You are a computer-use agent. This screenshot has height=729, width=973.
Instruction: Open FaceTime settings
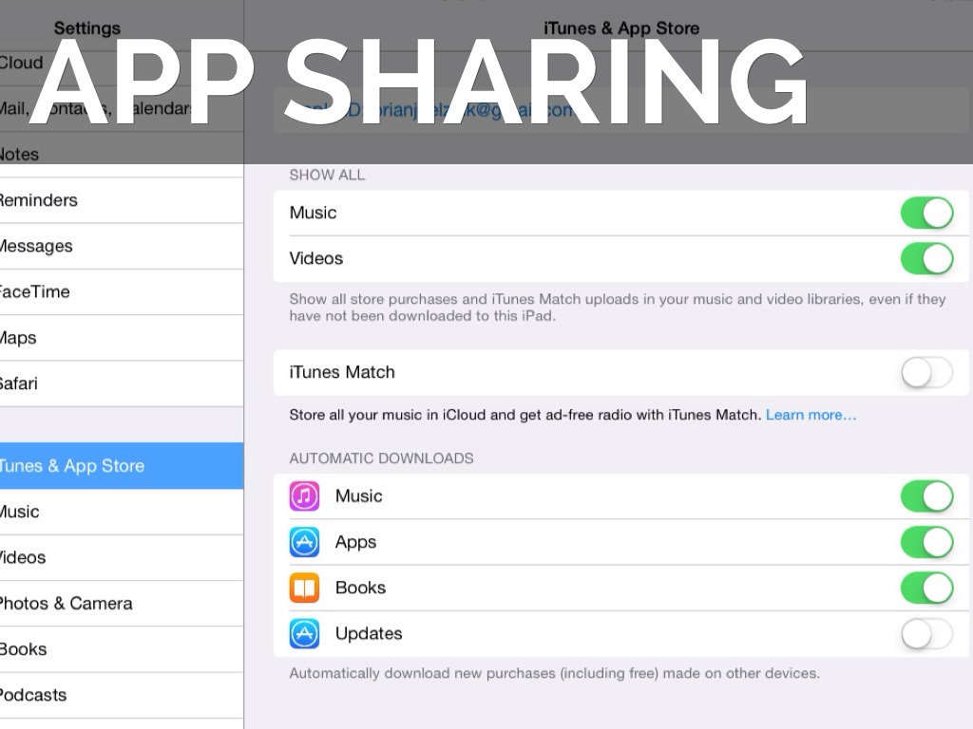click(57, 291)
